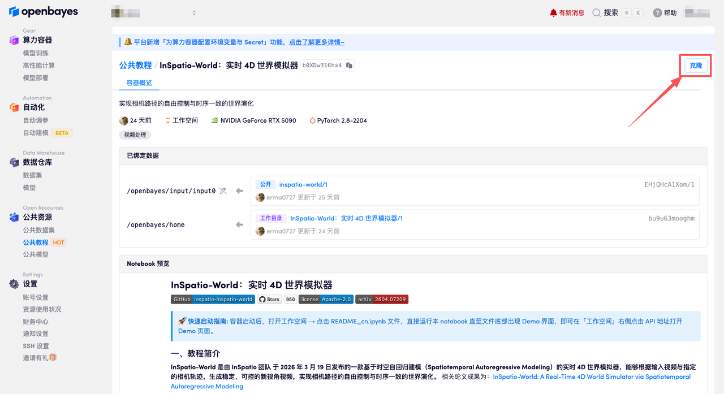Viewport: 724px width, 394px height.
Task: Open 资源使用状况
Action: (42, 309)
